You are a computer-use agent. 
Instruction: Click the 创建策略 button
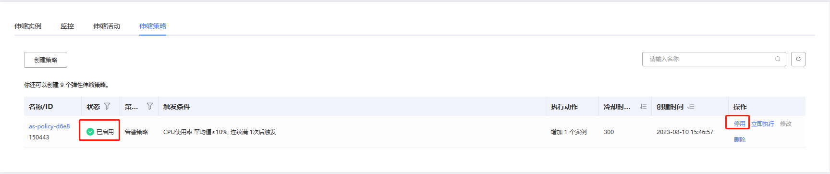(46, 60)
